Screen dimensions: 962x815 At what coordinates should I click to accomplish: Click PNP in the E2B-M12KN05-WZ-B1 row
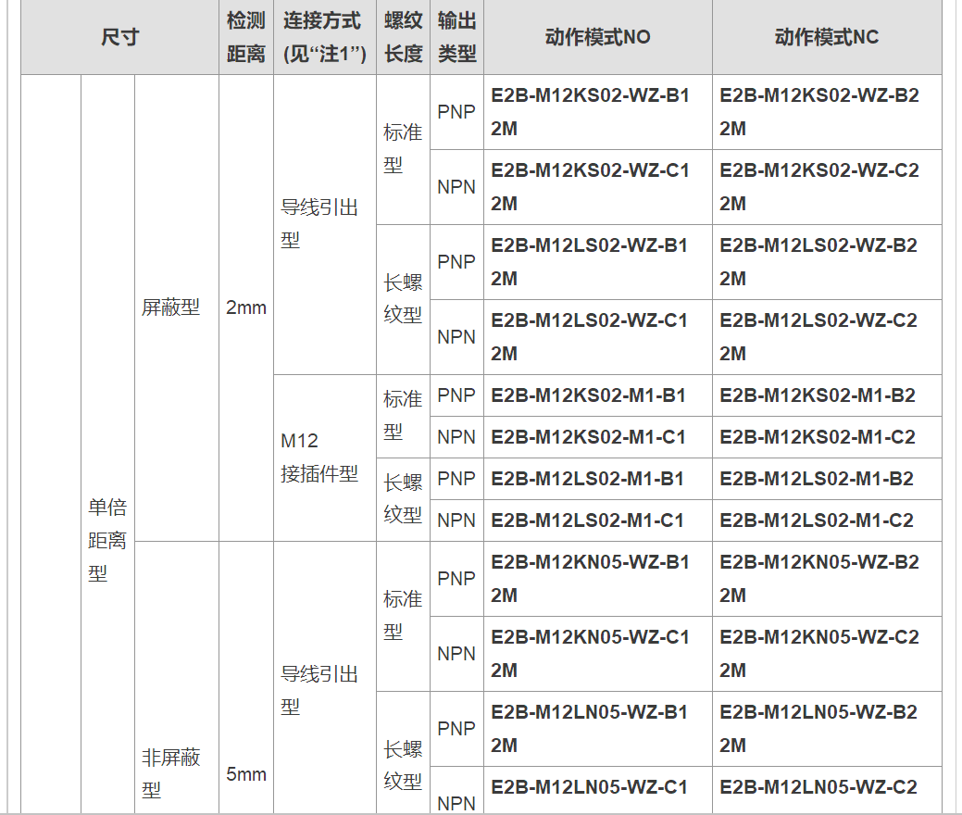(x=457, y=579)
